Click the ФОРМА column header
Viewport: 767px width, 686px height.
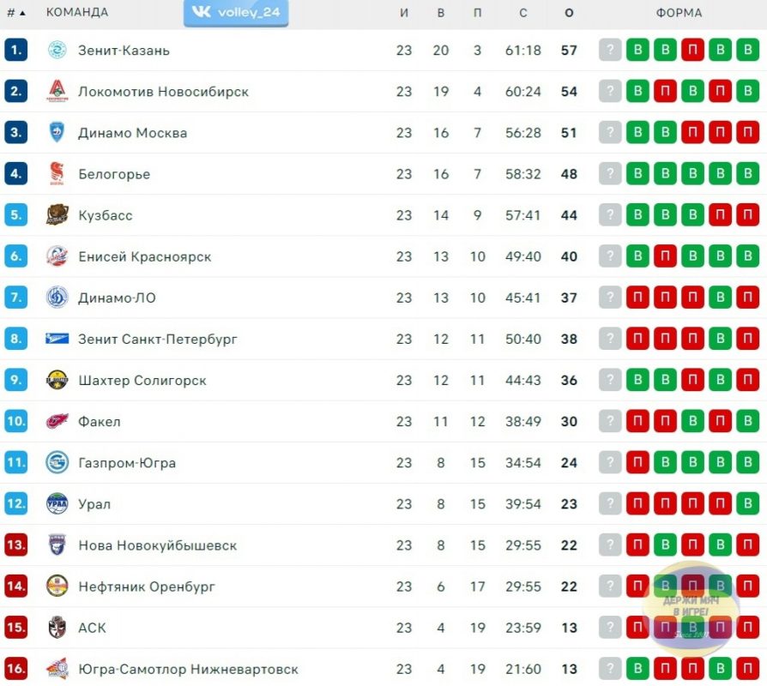tap(679, 13)
